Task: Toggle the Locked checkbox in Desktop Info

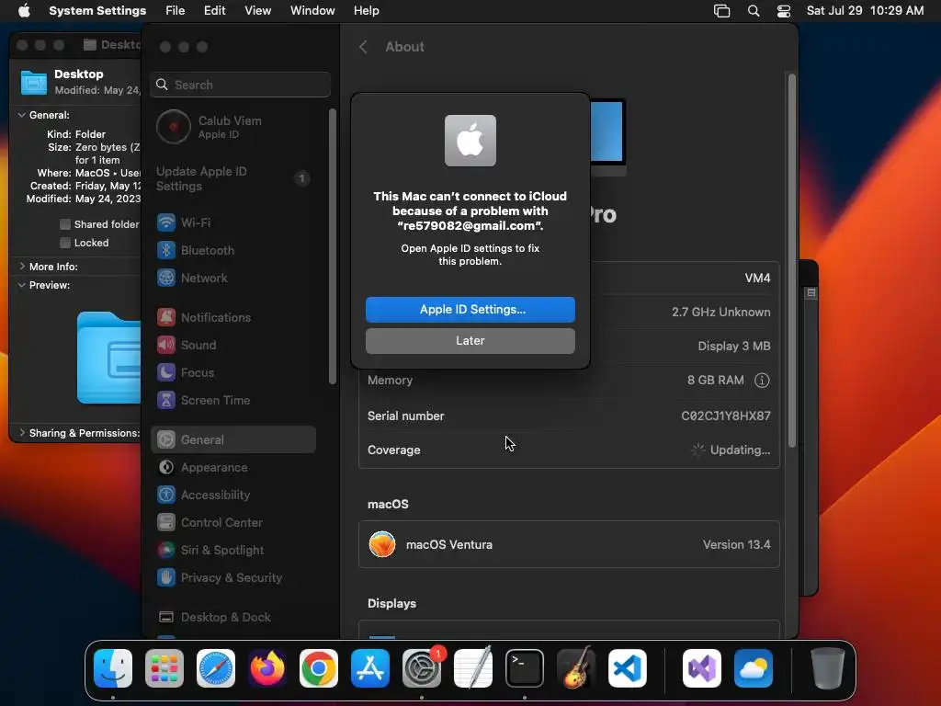Action: click(x=65, y=243)
